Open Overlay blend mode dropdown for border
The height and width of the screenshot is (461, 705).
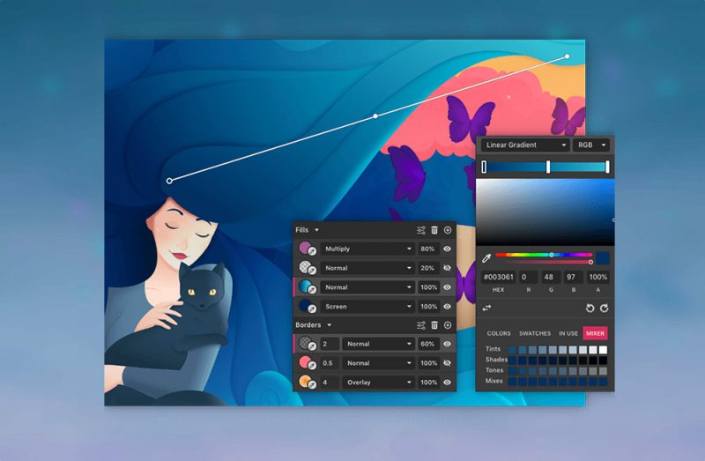point(378,383)
